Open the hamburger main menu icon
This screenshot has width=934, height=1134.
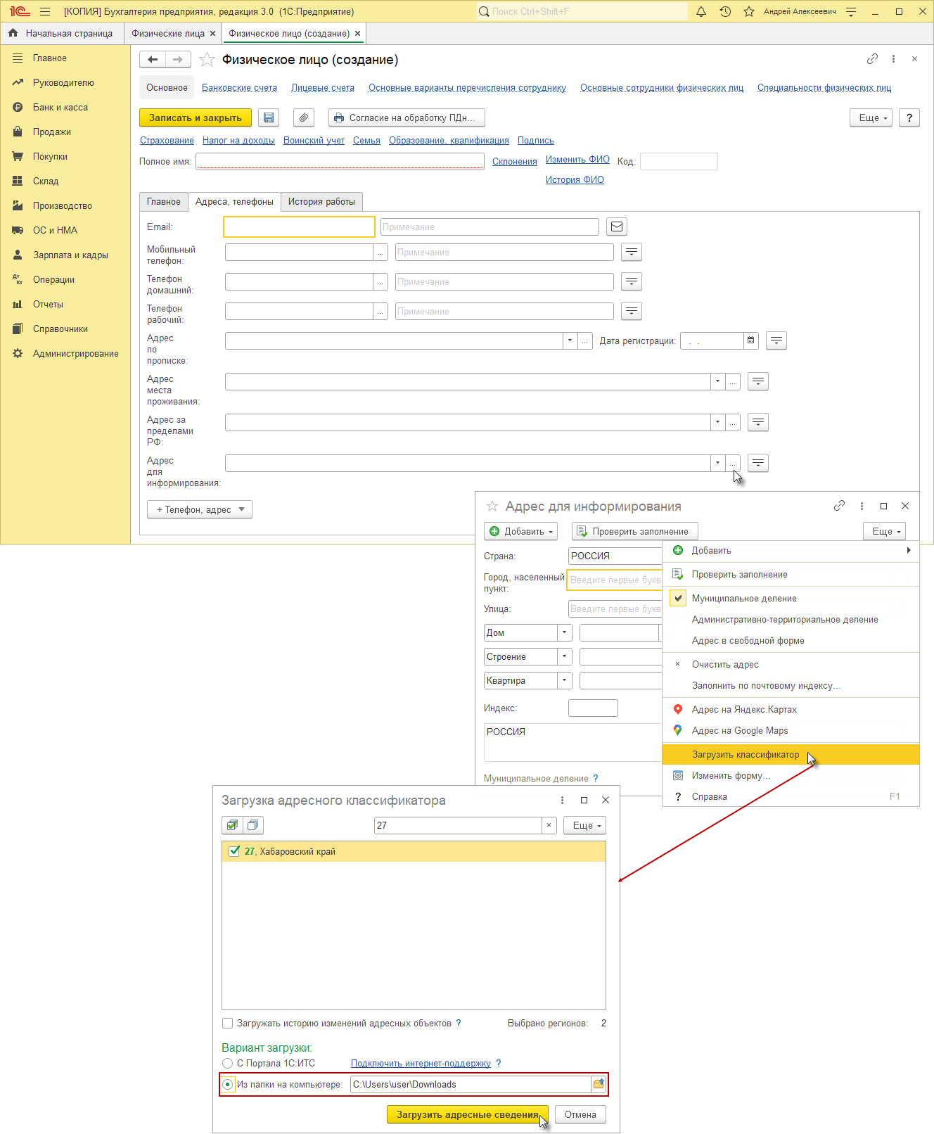[45, 11]
